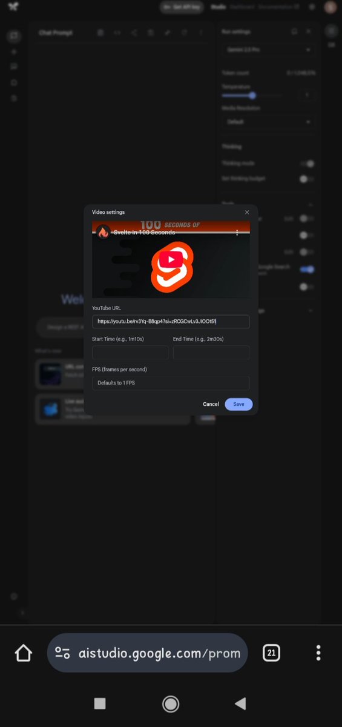Cancel the video settings changes

click(x=211, y=404)
